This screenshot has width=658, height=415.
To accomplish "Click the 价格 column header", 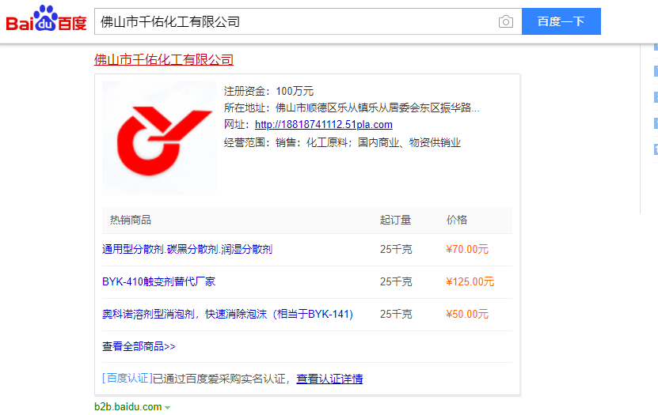I will tap(457, 221).
